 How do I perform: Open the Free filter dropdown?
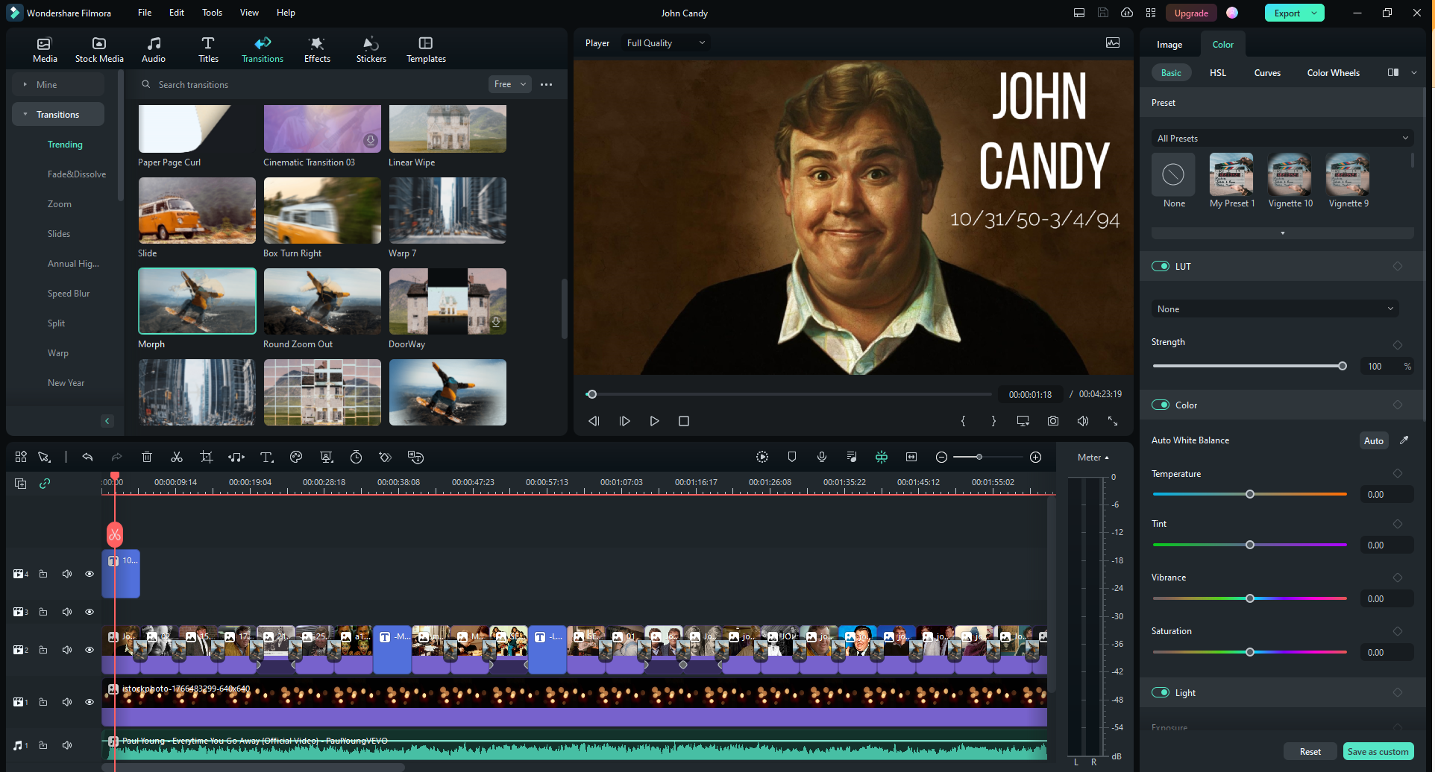point(510,84)
